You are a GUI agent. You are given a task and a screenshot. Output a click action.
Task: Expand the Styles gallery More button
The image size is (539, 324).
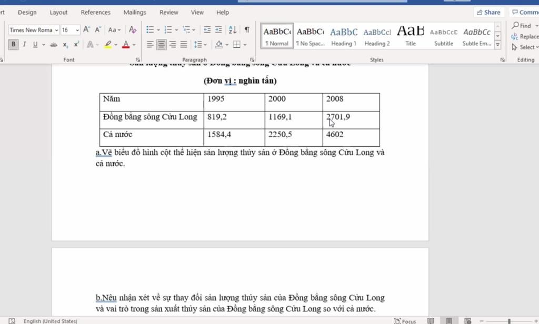[497, 45]
